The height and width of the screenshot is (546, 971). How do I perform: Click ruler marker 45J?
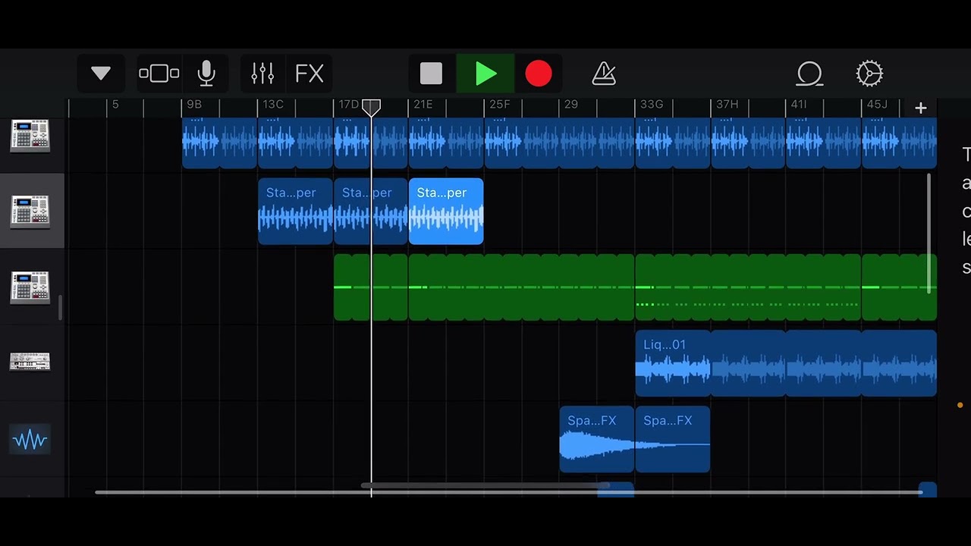coord(877,105)
